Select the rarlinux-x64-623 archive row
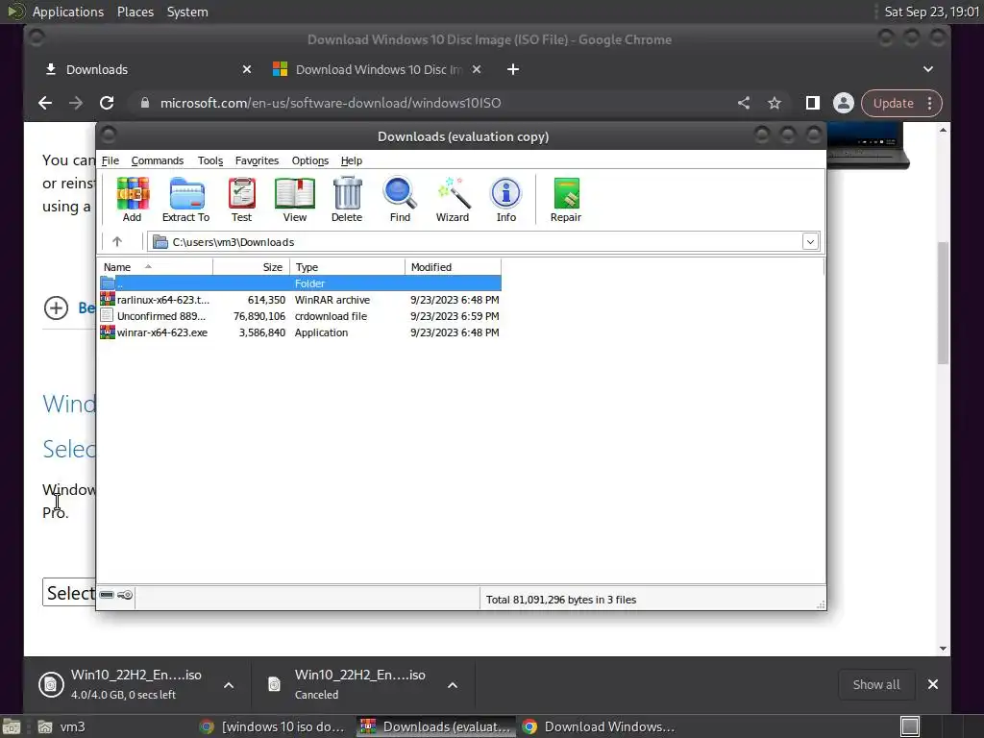Screen dimensions: 984x738 [x=300, y=300]
